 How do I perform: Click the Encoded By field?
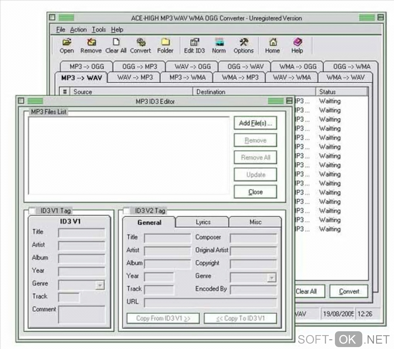(253, 289)
